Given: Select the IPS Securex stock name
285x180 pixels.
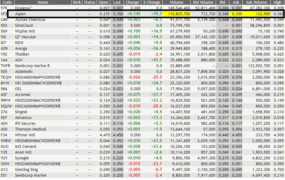Looking at the screenshot, I should click(25, 124).
